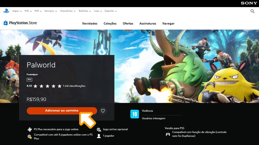Viewport: 259px width, 145px height.
Task: Click the Violência rating descriptor
Action: point(147,111)
